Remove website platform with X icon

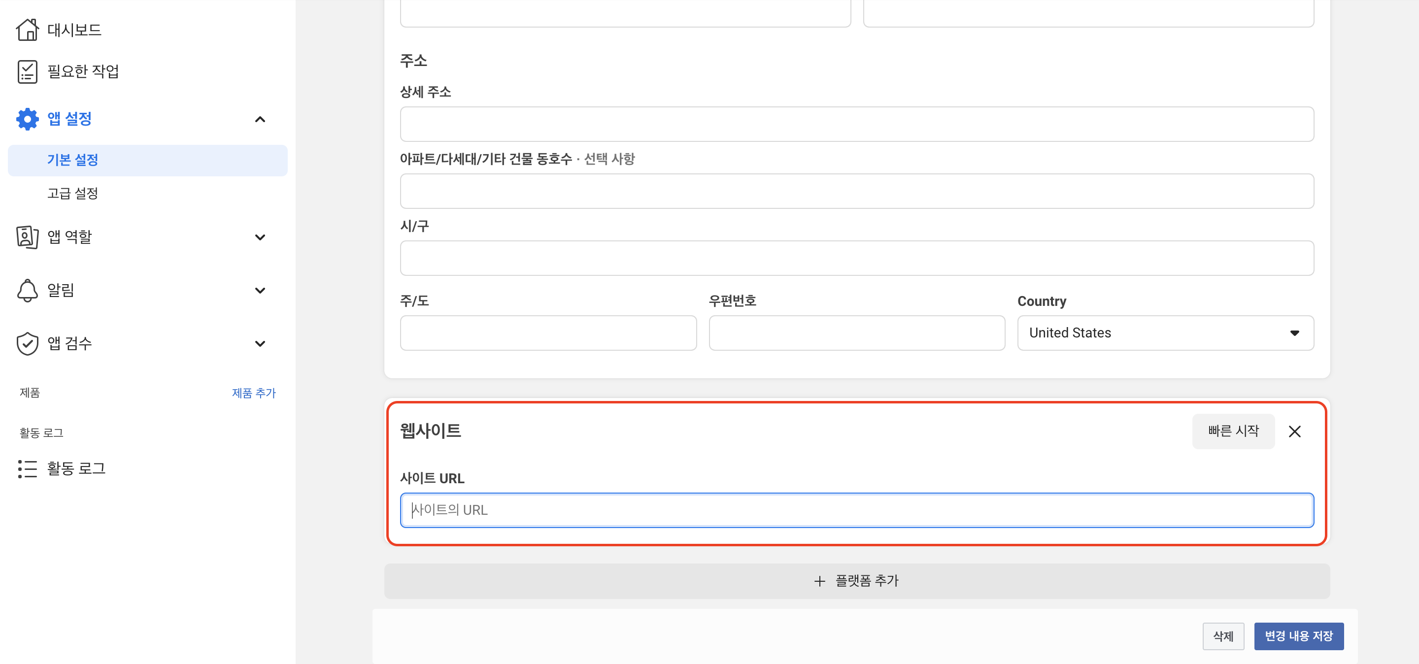click(x=1294, y=431)
